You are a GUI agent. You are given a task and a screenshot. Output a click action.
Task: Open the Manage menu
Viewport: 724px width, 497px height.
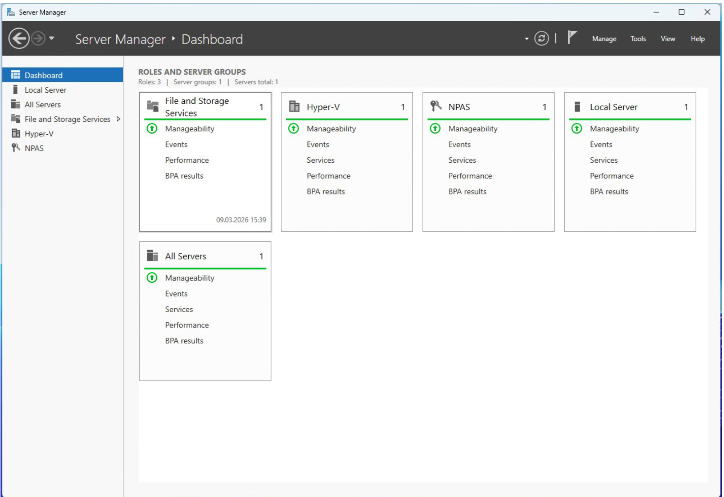coord(604,39)
